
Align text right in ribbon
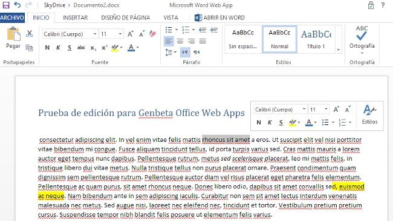(191, 41)
